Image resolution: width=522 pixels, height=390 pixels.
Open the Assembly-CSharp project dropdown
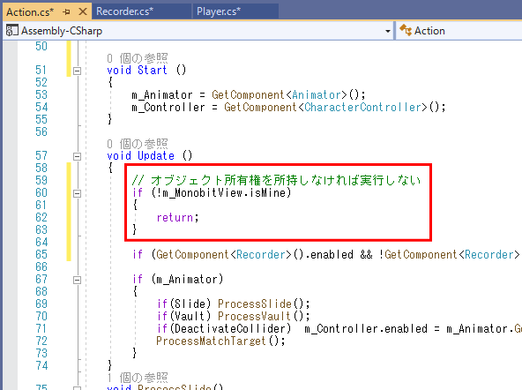point(387,31)
